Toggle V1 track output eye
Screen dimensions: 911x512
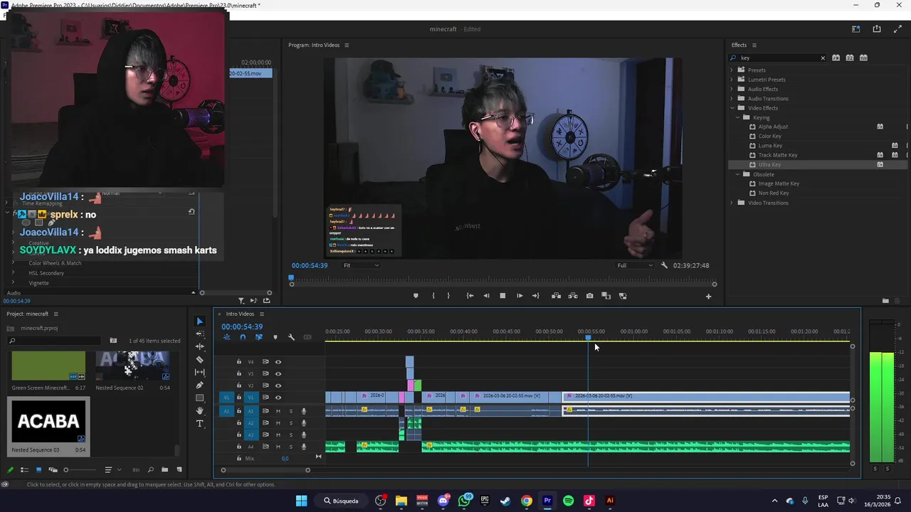(278, 398)
